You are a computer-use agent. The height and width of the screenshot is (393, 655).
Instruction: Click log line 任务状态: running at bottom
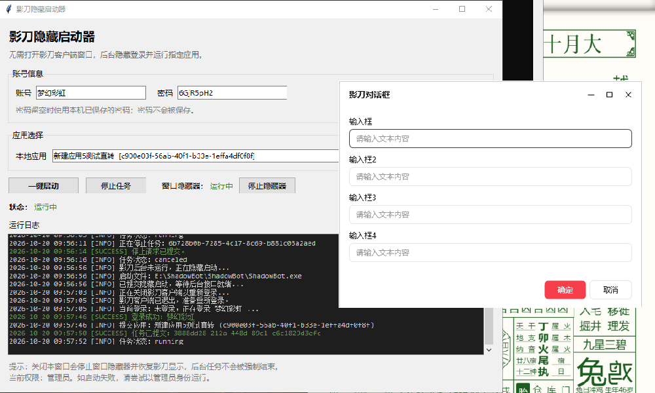96,341
